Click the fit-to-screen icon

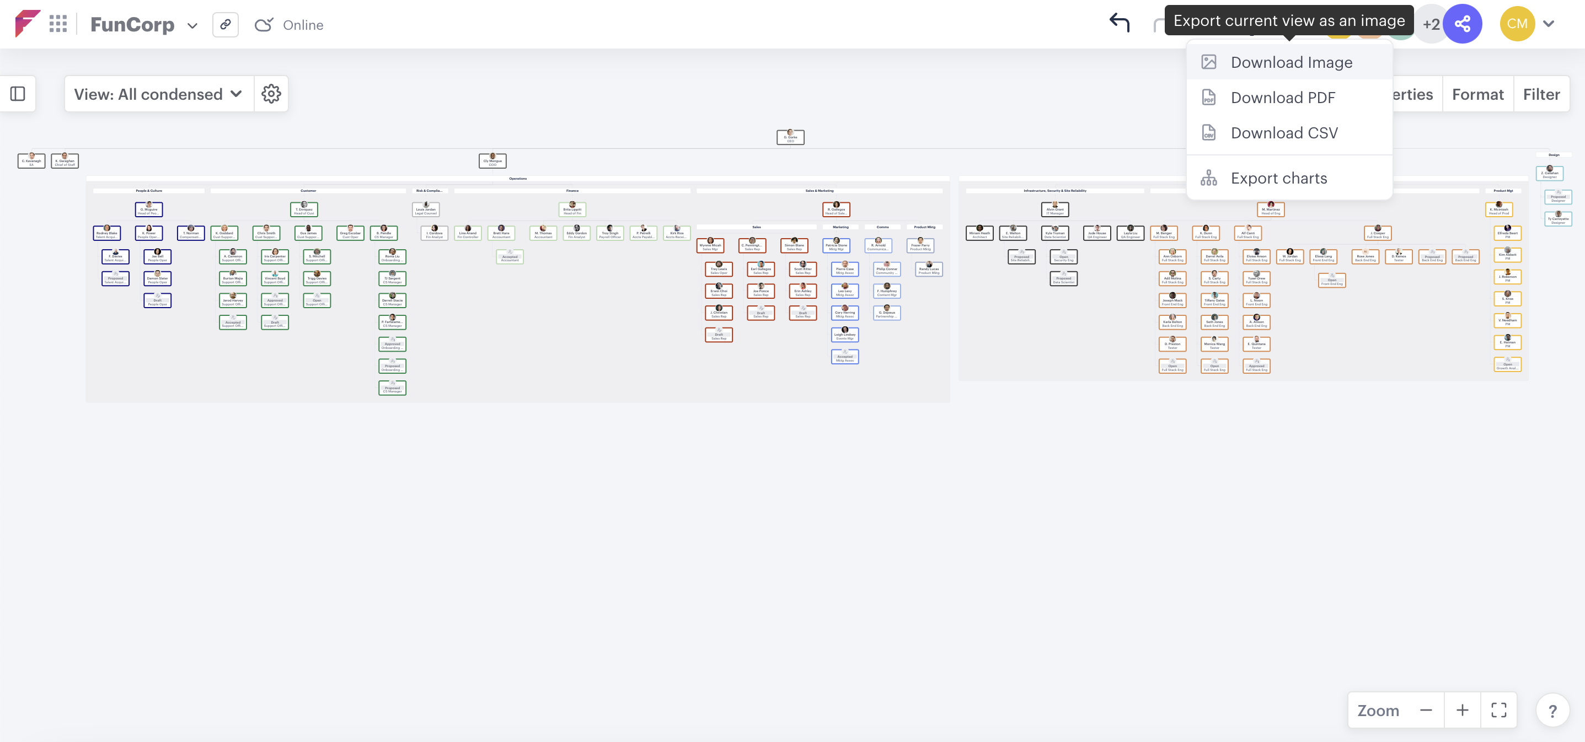[1499, 711]
